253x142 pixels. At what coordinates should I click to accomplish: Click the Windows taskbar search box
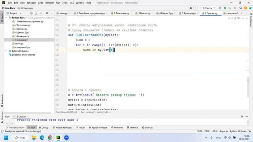[x=20, y=138]
